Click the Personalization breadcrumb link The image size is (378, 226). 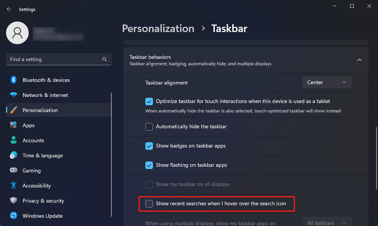point(158,28)
